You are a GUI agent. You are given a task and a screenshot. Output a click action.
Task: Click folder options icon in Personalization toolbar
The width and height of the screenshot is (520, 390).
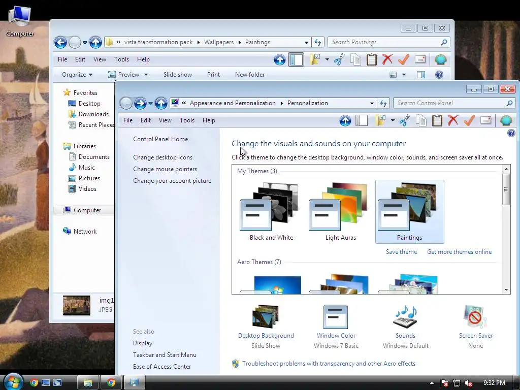pos(380,120)
